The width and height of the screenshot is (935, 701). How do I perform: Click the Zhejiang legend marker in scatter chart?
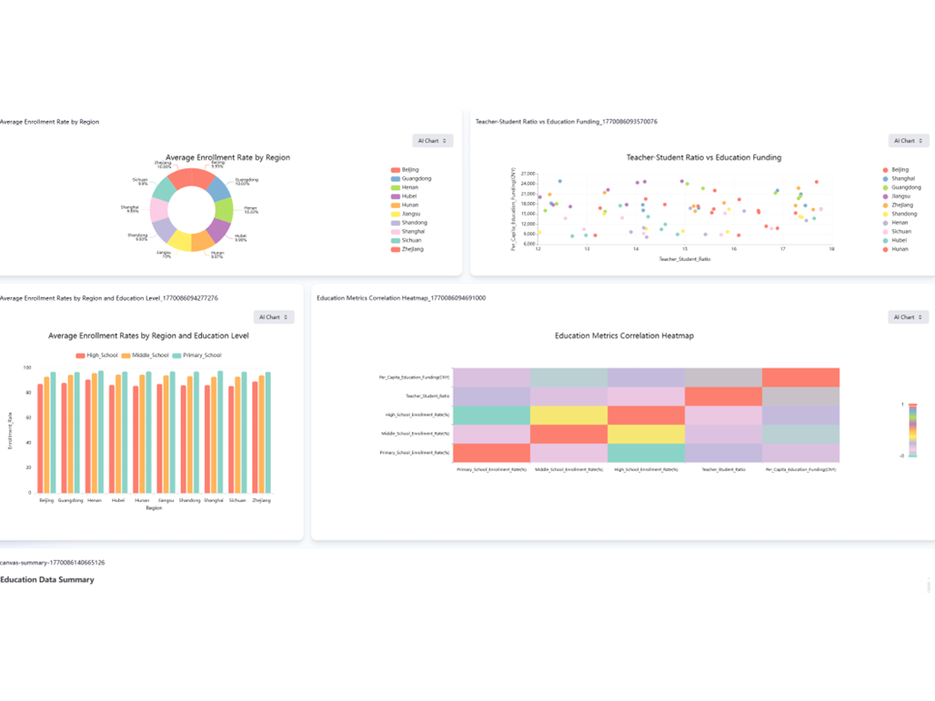[885, 205]
